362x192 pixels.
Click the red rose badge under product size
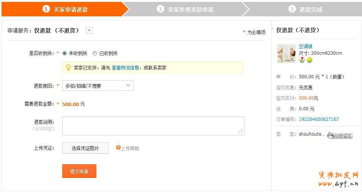(x=302, y=60)
